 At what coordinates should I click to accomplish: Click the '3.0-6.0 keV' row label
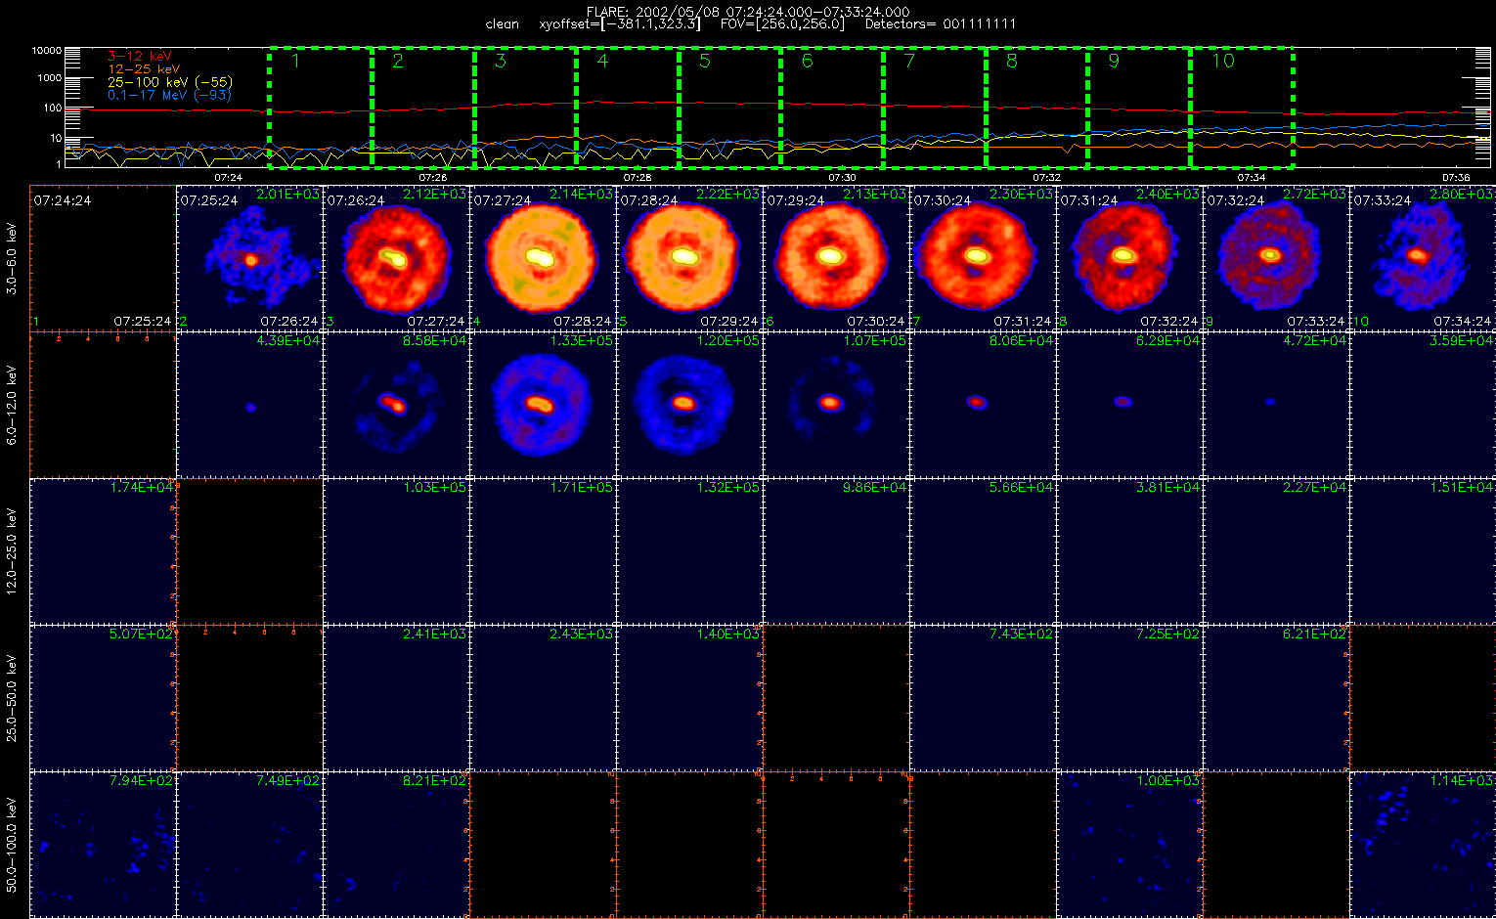[x=12, y=259]
